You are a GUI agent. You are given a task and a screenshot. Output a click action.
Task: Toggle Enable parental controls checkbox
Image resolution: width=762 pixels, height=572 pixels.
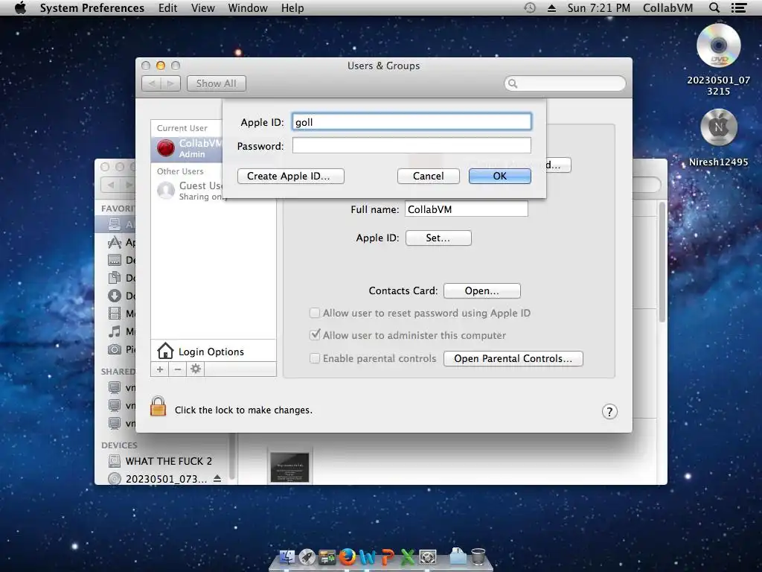(315, 358)
